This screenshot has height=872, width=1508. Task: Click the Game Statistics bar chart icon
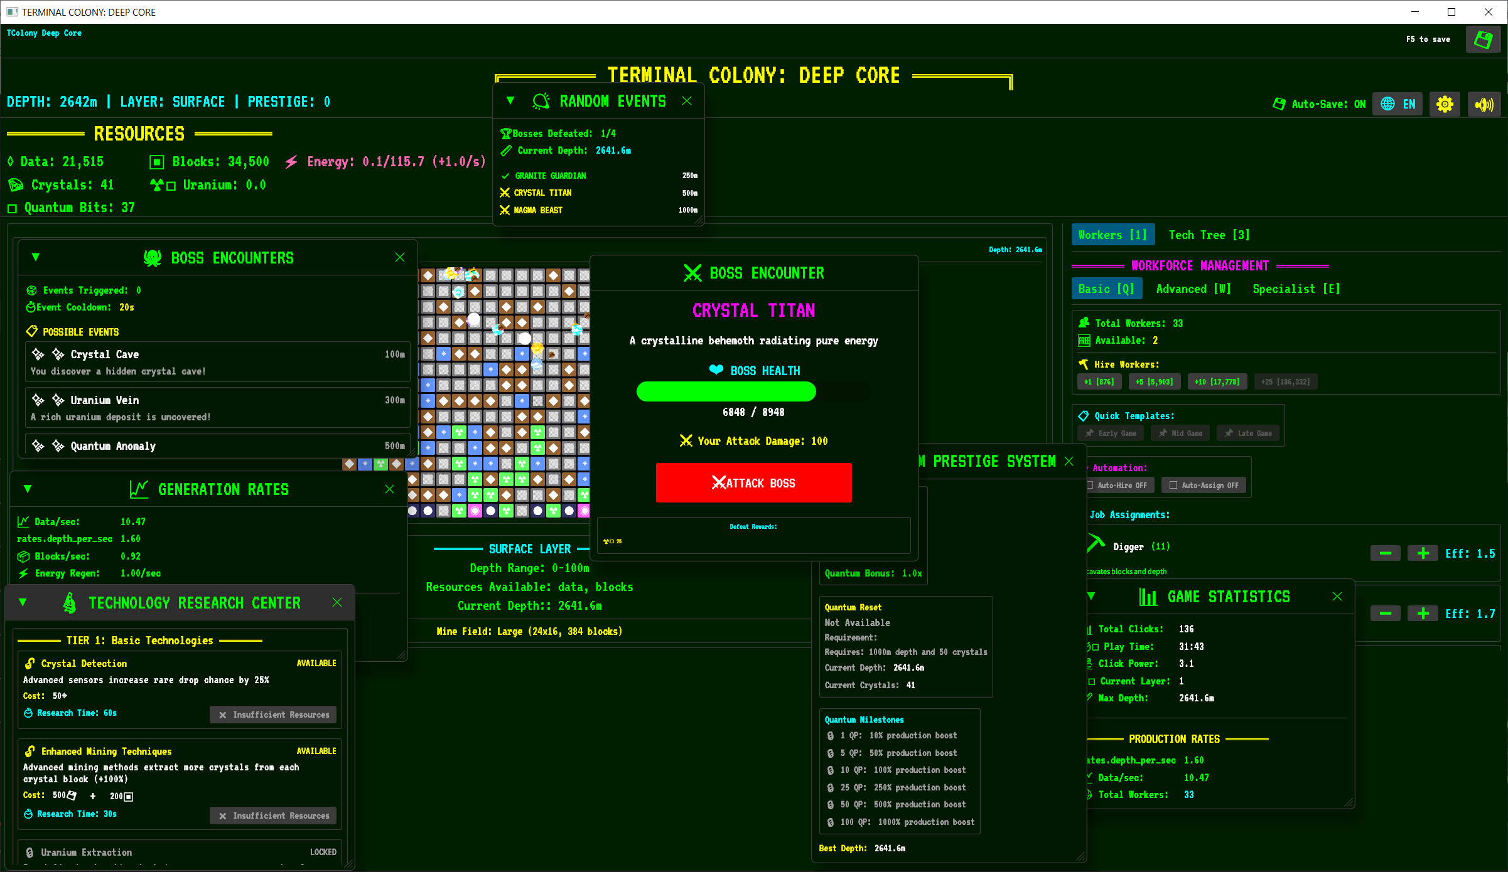[1149, 597]
